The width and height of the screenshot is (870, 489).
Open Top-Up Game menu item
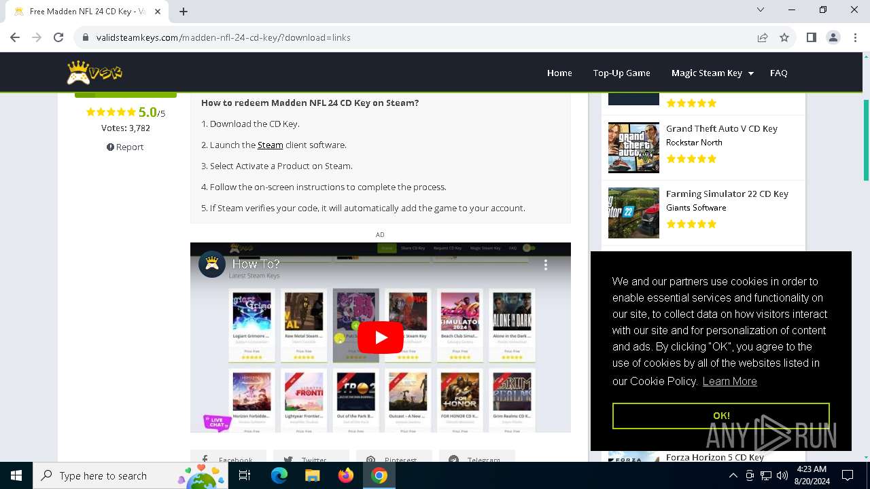[x=621, y=73]
